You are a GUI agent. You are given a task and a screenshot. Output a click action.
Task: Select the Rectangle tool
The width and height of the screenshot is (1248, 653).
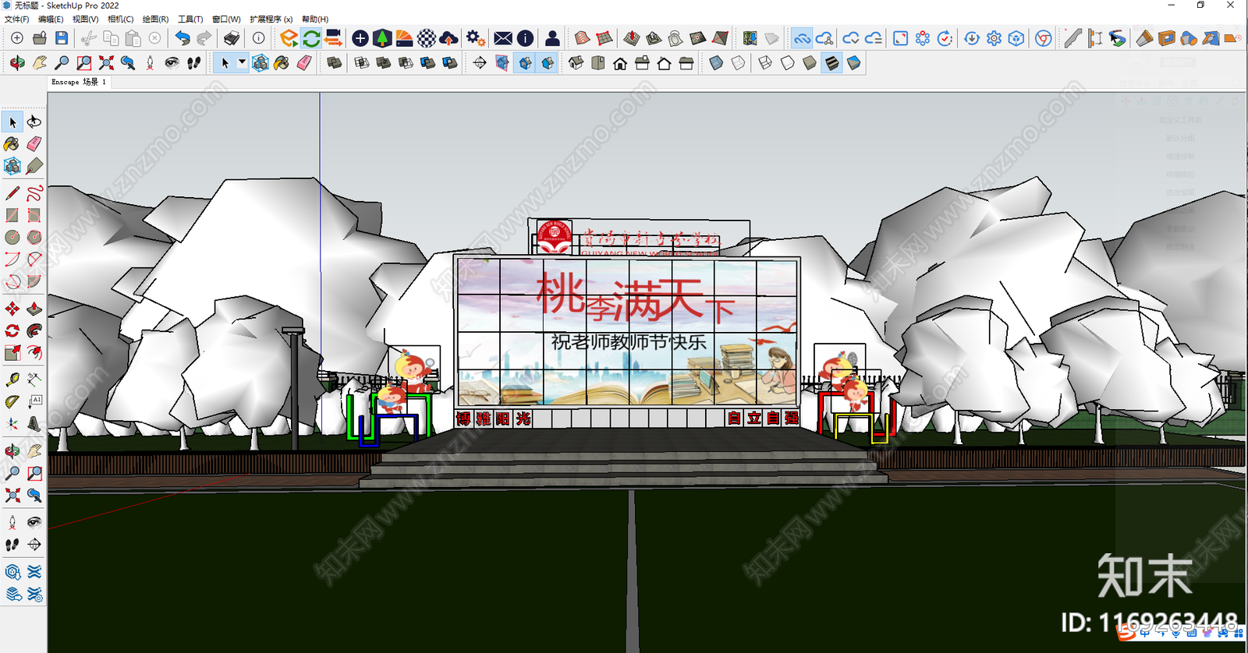[12, 215]
